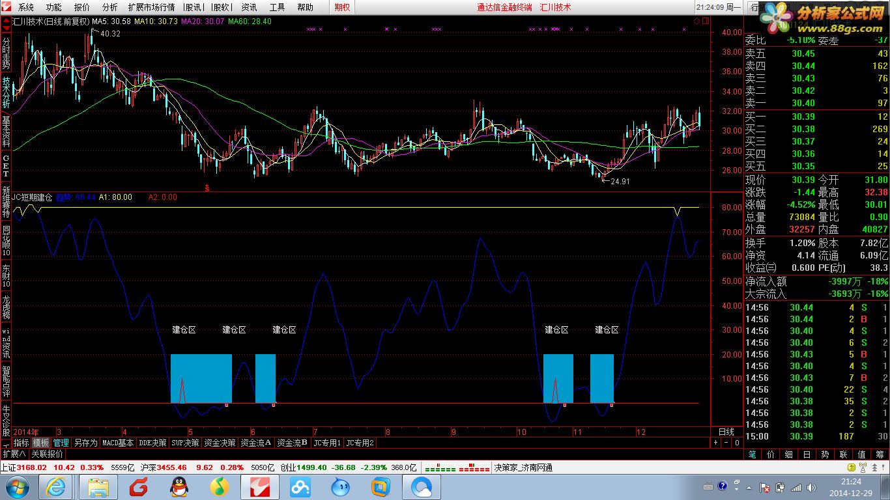890x500 pixels.
Task: Select 资金决策 template tab
Action: pyautogui.click(x=220, y=443)
